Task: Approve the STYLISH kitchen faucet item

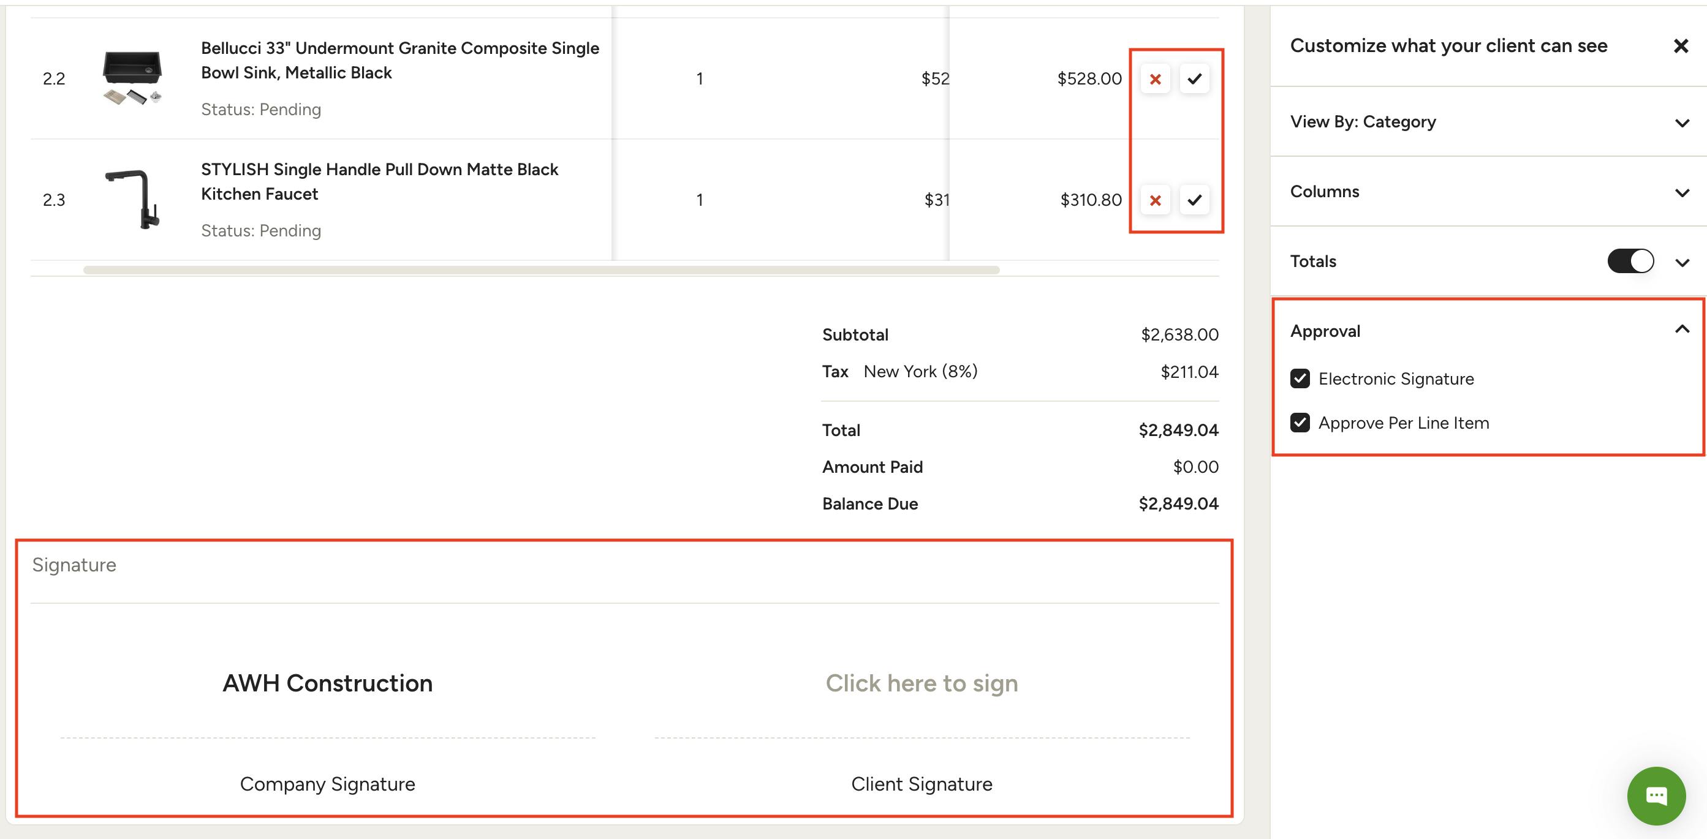Action: pyautogui.click(x=1194, y=200)
